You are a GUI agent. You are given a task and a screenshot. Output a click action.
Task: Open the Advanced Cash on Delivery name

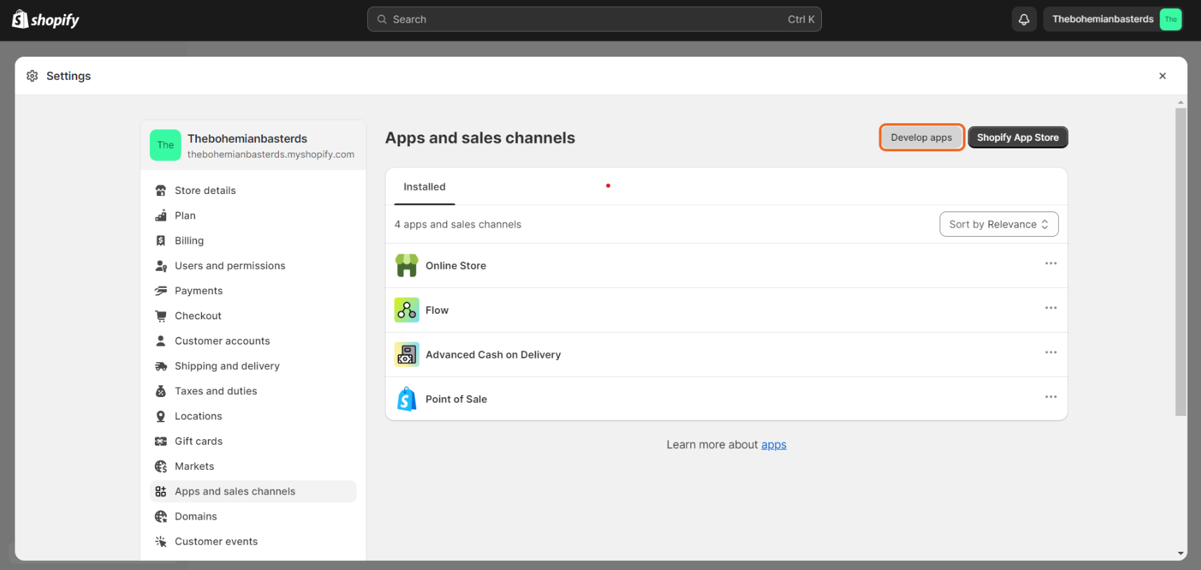point(493,354)
